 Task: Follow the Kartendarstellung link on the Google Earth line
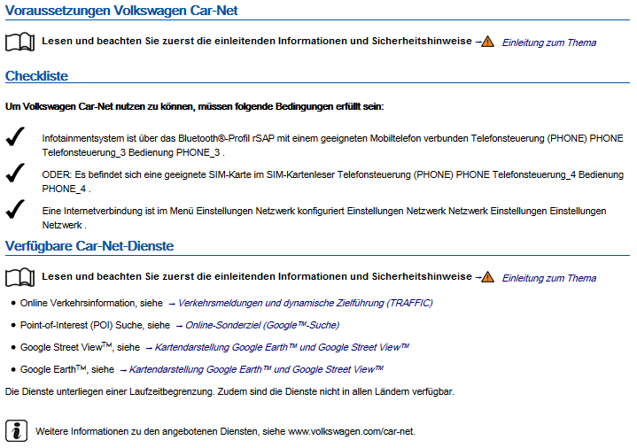tap(256, 369)
